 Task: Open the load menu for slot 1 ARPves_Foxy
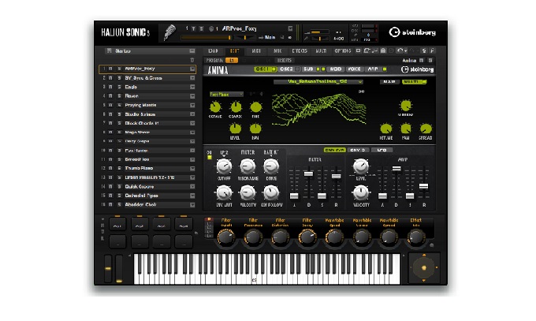click(x=192, y=69)
